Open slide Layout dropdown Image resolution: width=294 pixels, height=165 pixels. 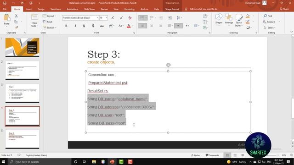pos(49,16)
